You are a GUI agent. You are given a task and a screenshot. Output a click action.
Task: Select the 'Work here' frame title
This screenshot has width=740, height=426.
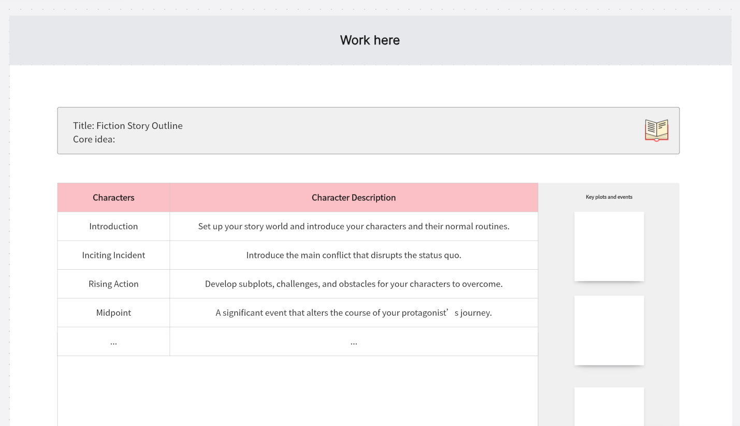click(370, 40)
